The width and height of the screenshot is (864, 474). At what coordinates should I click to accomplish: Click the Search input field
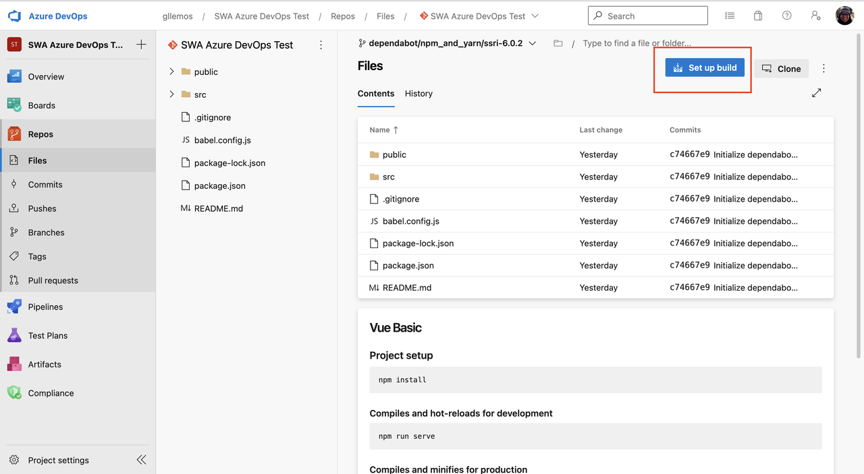click(x=648, y=16)
